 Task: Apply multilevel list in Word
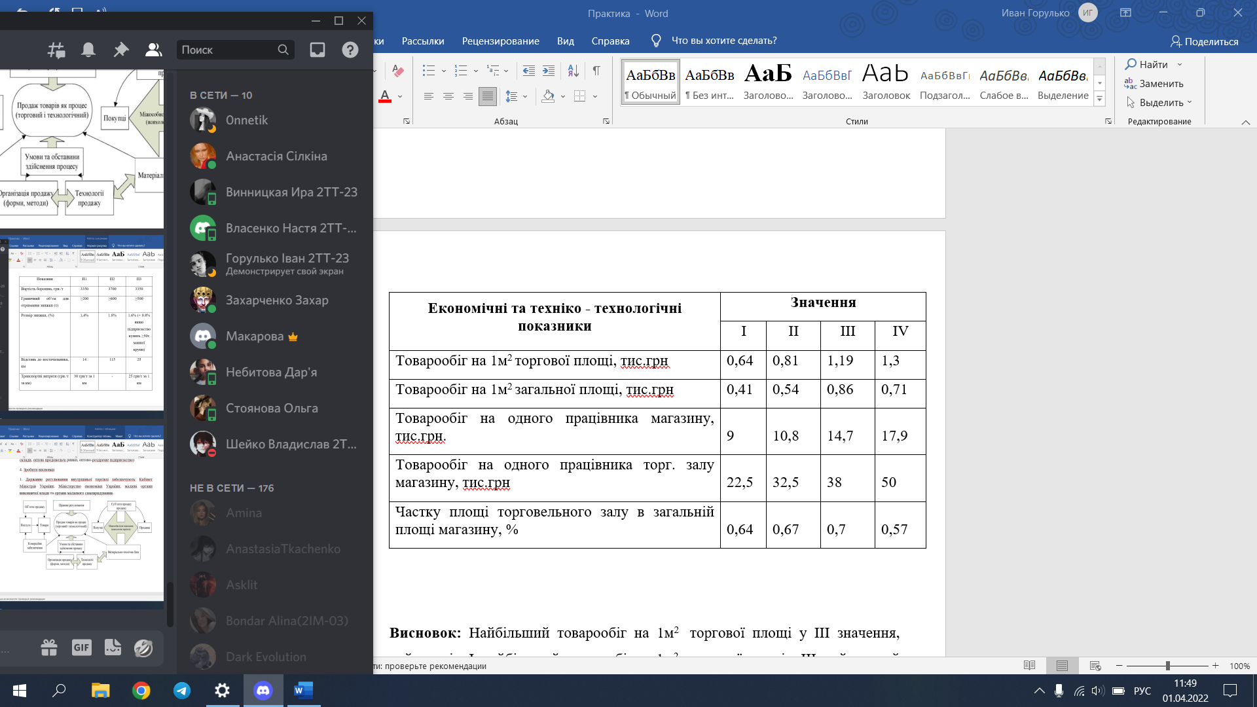point(493,71)
